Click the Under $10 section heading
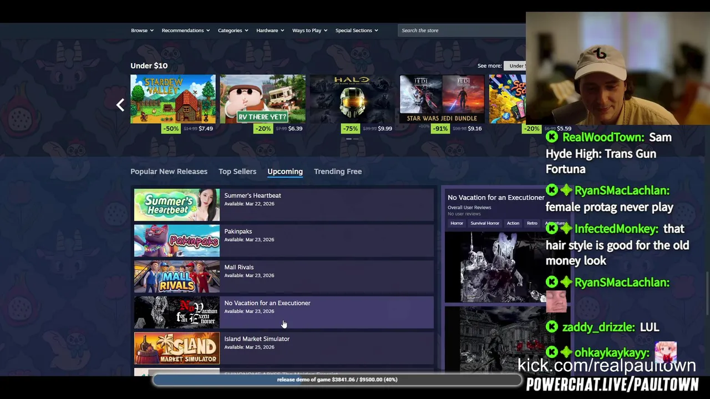Image resolution: width=710 pixels, height=399 pixels. [x=149, y=65]
